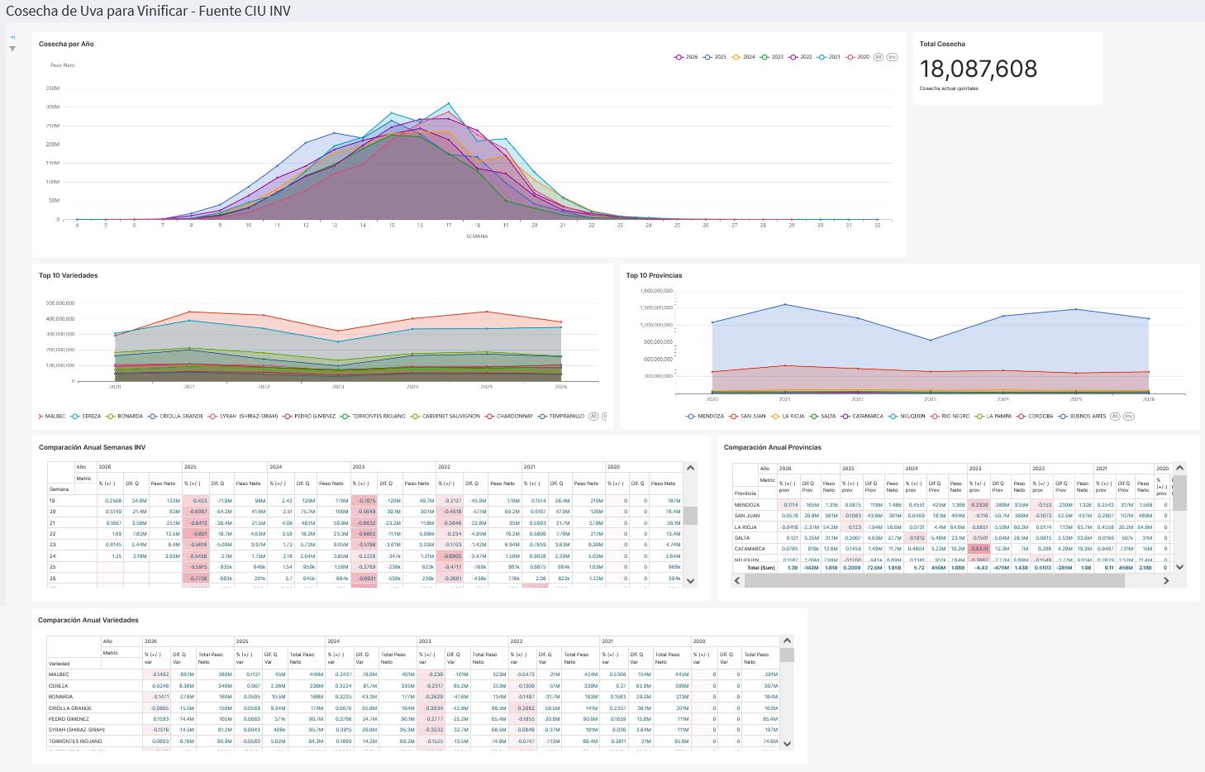Toggle the 2021 series in yearly harvest legend
1205x772 pixels.
coord(829,57)
